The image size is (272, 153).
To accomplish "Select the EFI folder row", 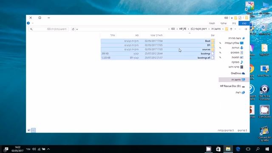I will click(x=158, y=45).
